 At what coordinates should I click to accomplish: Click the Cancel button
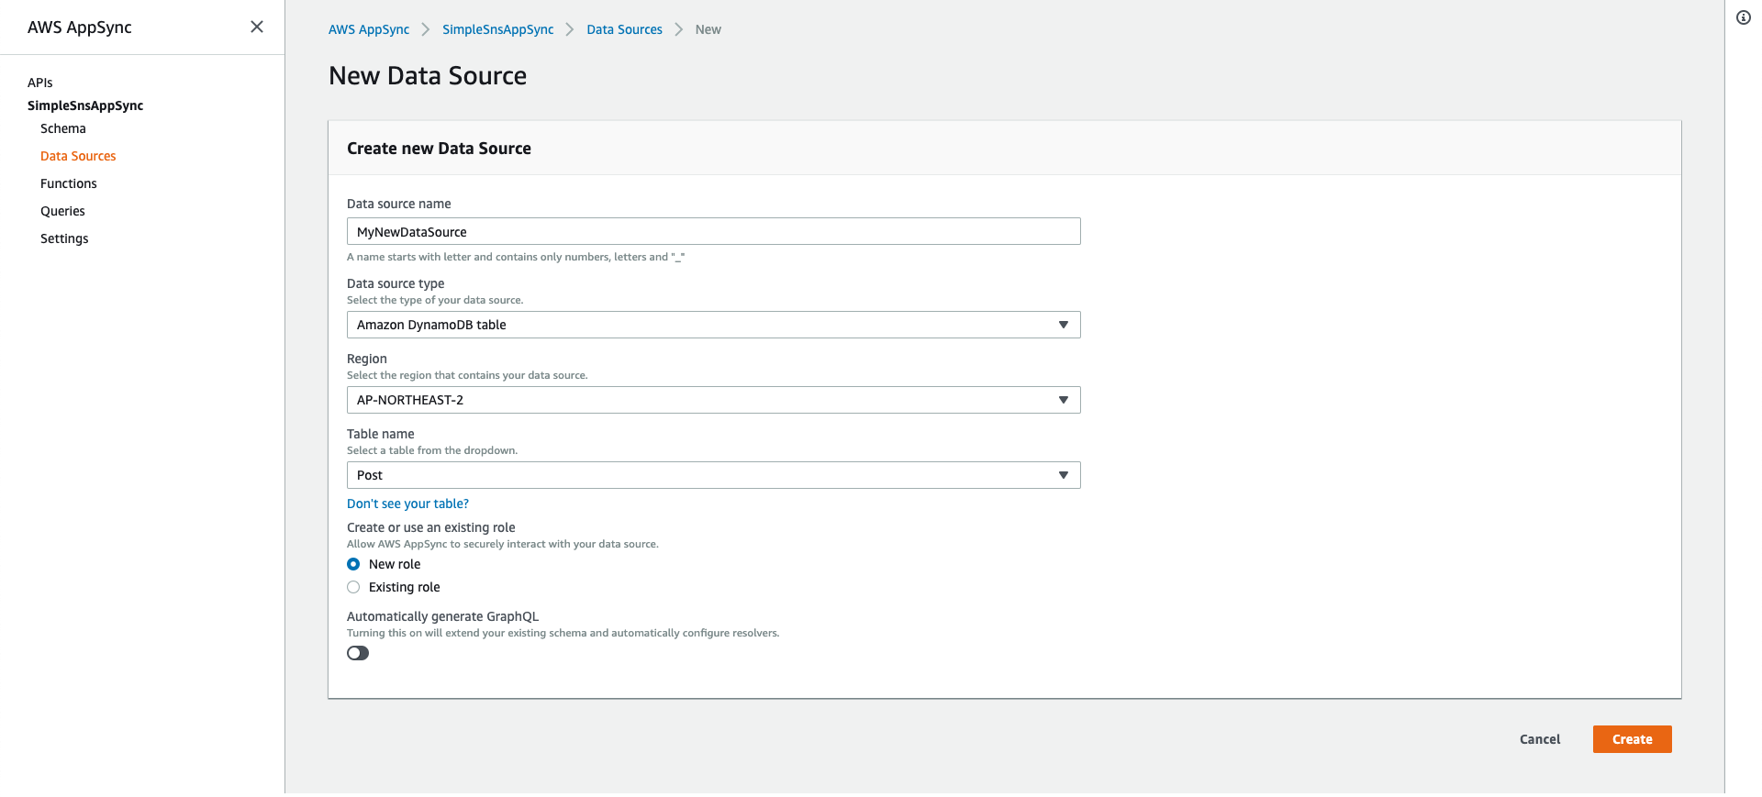tap(1540, 739)
